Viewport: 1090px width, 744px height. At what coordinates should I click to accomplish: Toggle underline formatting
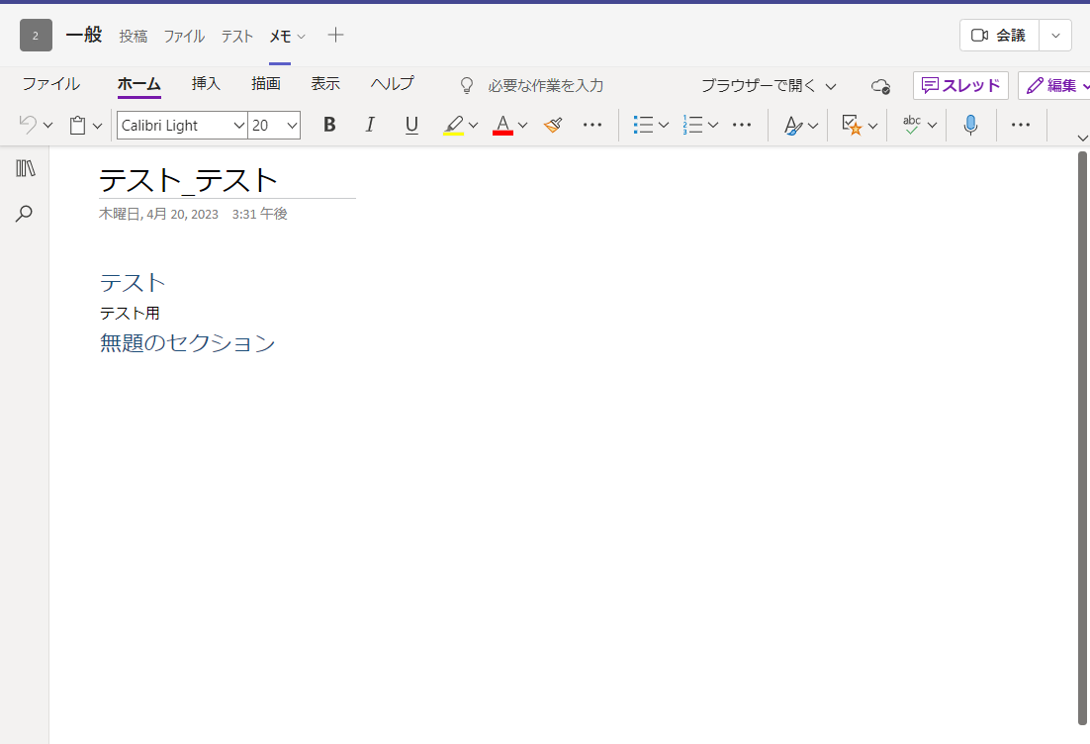(411, 125)
